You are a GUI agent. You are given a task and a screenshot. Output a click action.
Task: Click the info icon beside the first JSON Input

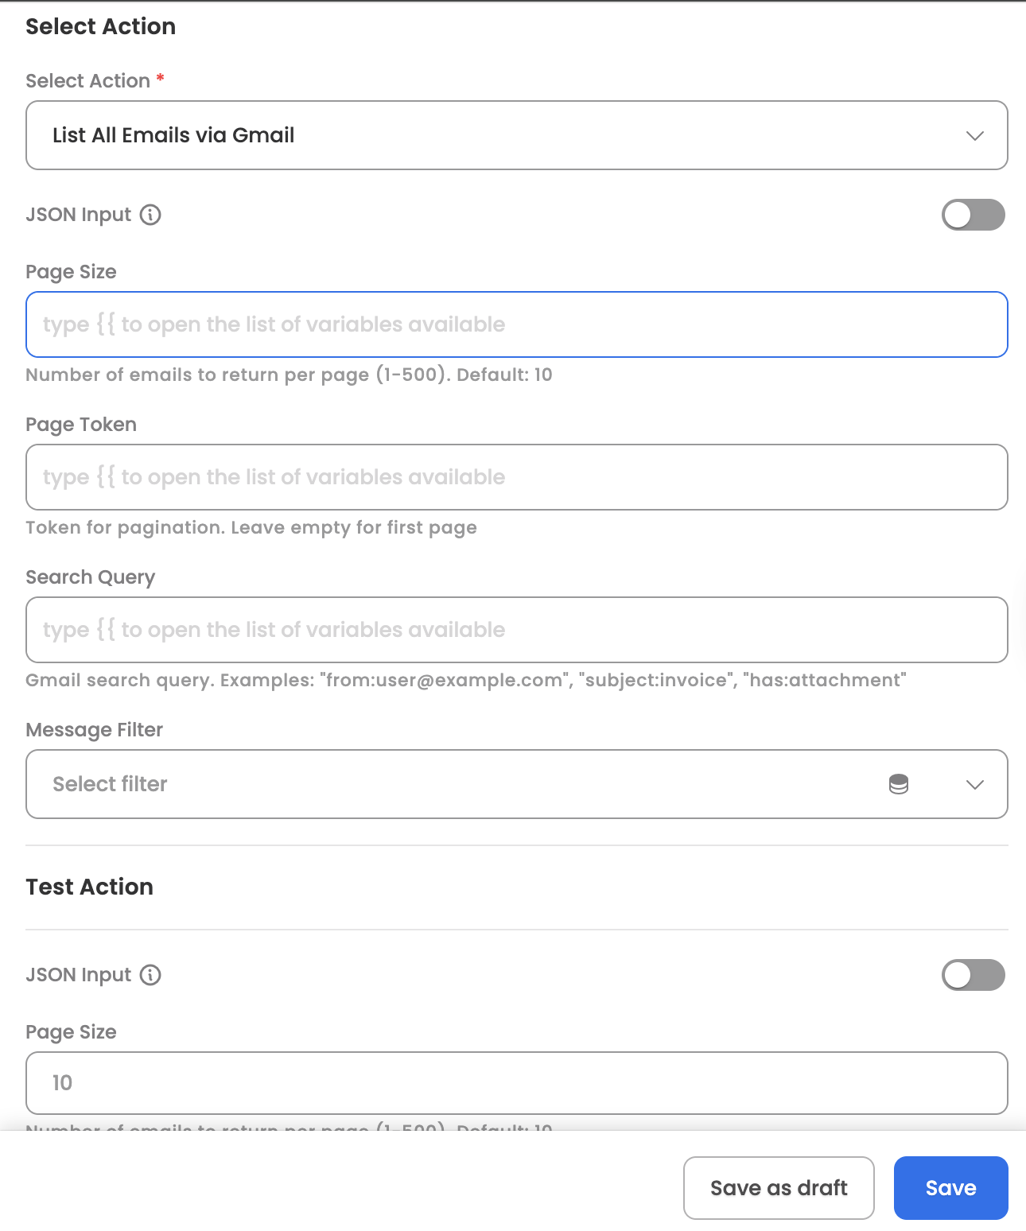click(x=150, y=215)
